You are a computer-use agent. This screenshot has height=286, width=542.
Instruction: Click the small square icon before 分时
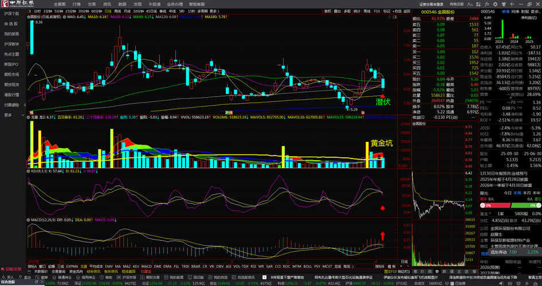[30, 11]
